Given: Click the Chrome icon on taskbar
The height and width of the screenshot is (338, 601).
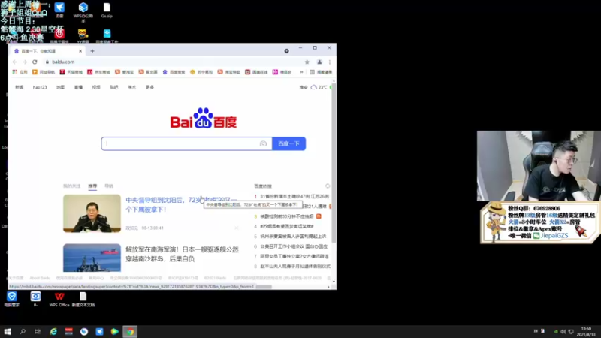Looking at the screenshot, I should 130,331.
